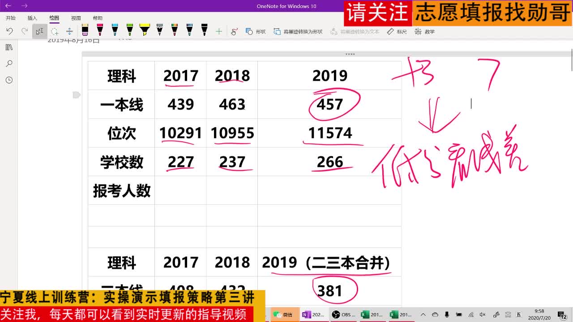Pick the black pen beside Insert Space tool
573x322 pixels.
coord(85,30)
